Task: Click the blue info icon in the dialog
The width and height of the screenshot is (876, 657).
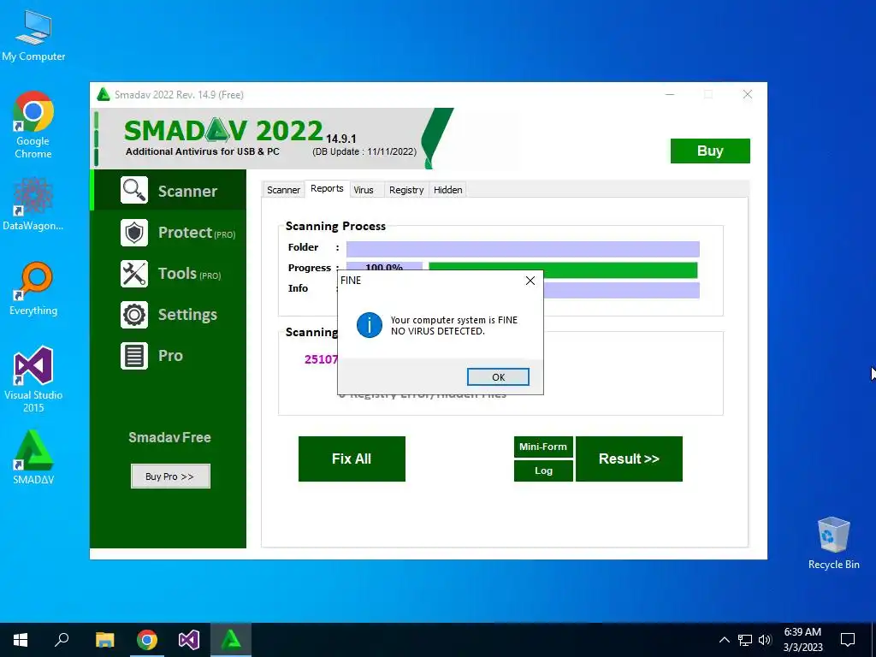Action: [x=370, y=325]
